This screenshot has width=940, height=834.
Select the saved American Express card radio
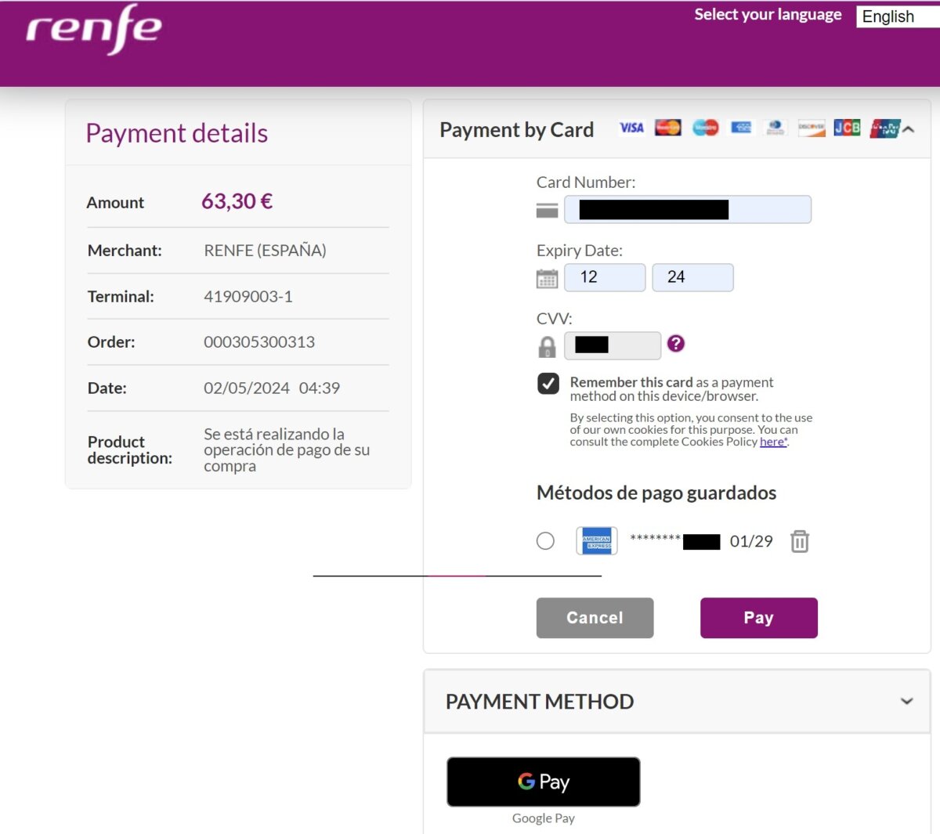(545, 541)
